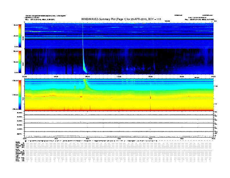The height and width of the screenshot is (178, 230).
Task: Click the RAD2 heading in the bottom status table
Action: point(17,142)
